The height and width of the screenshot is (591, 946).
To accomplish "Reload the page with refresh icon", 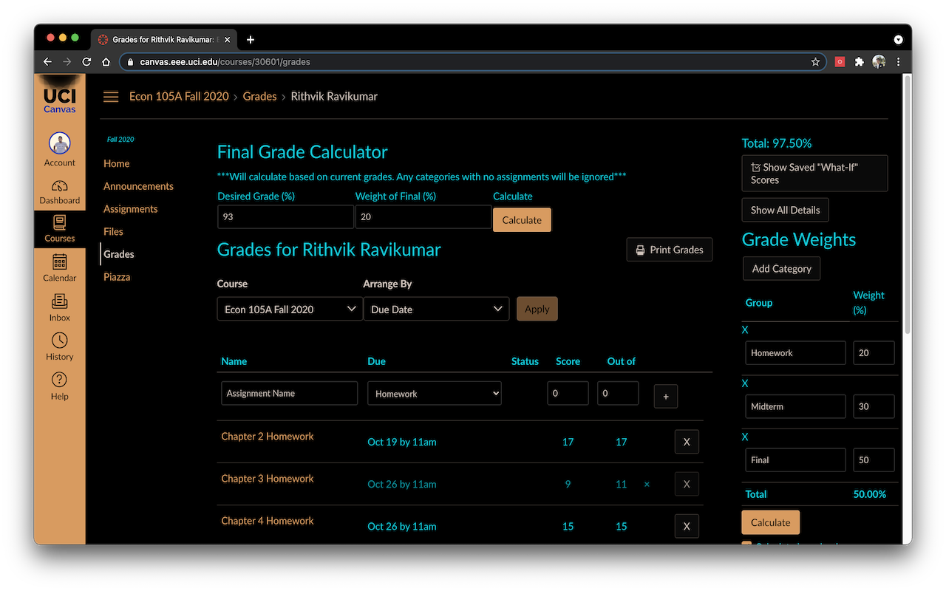I will tap(86, 62).
